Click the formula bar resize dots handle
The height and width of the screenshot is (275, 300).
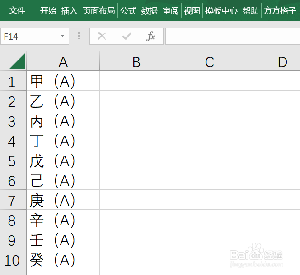79,36
